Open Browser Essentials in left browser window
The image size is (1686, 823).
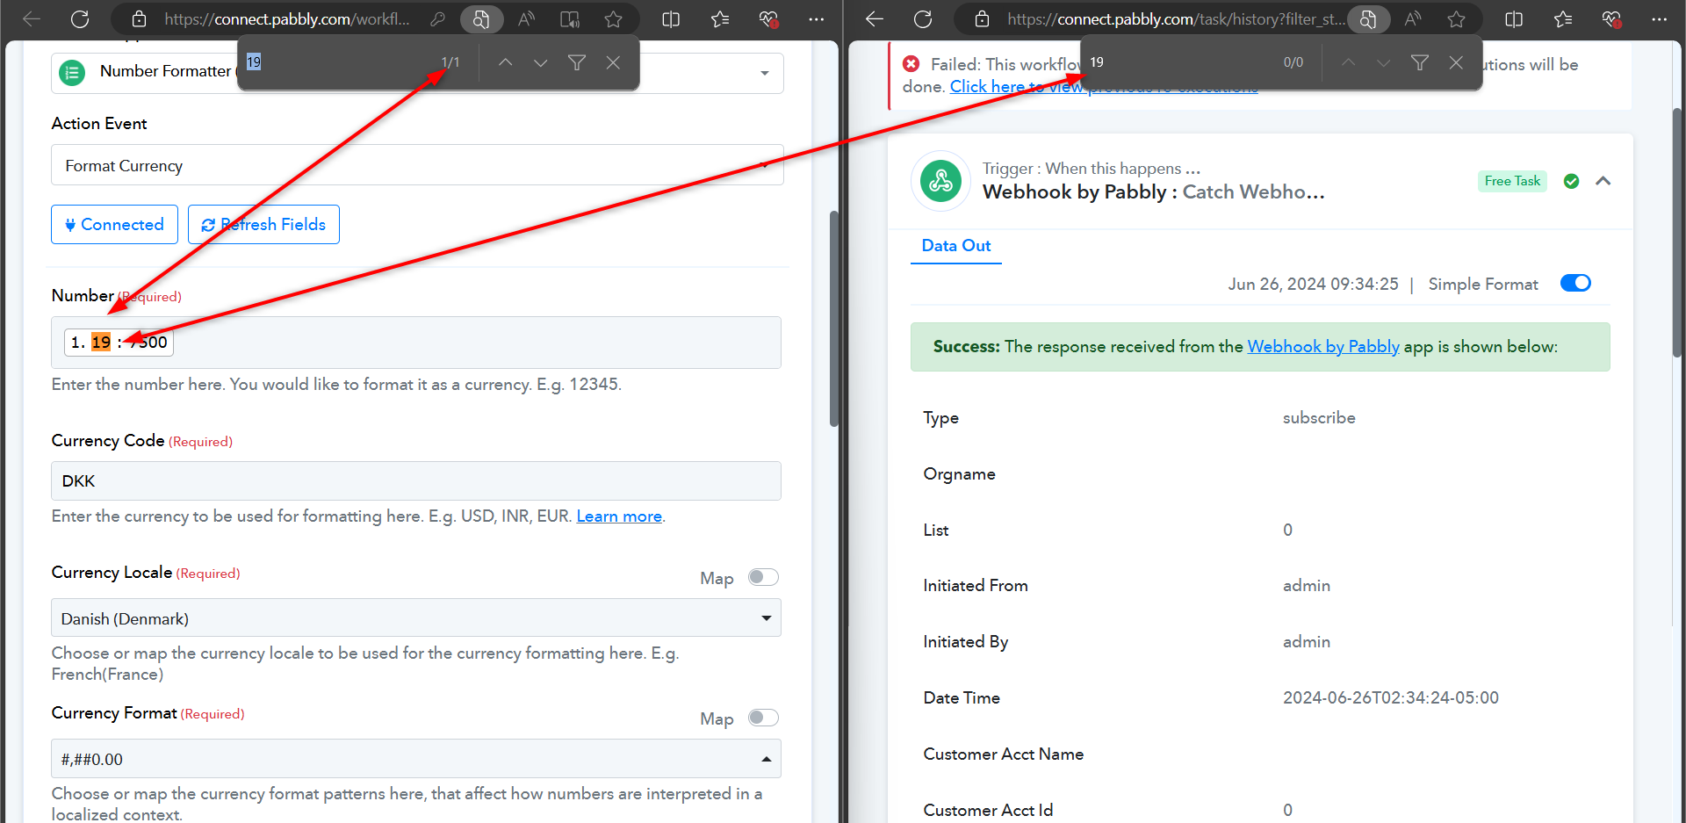(x=768, y=19)
